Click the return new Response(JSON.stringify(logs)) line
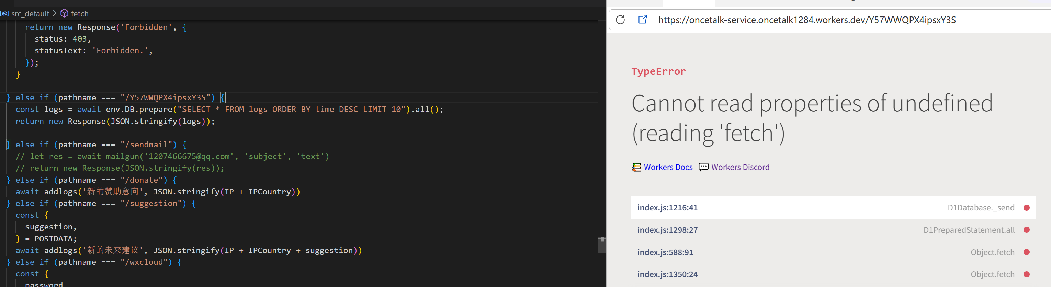 pos(115,121)
